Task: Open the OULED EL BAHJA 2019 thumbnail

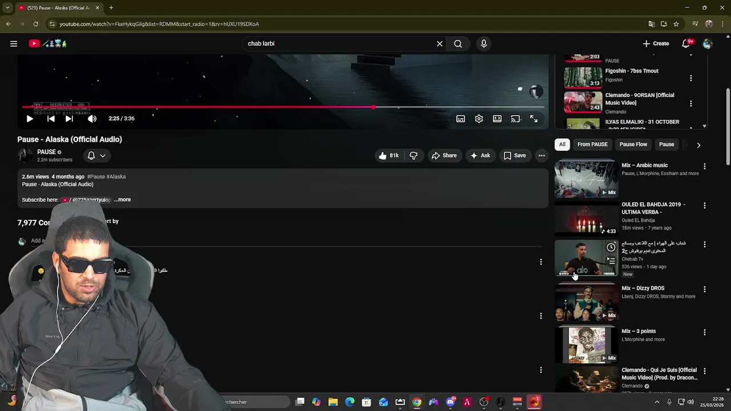Action: [586, 219]
